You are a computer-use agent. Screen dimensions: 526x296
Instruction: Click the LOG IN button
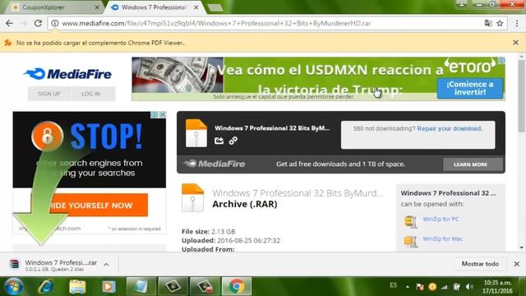pos(91,94)
